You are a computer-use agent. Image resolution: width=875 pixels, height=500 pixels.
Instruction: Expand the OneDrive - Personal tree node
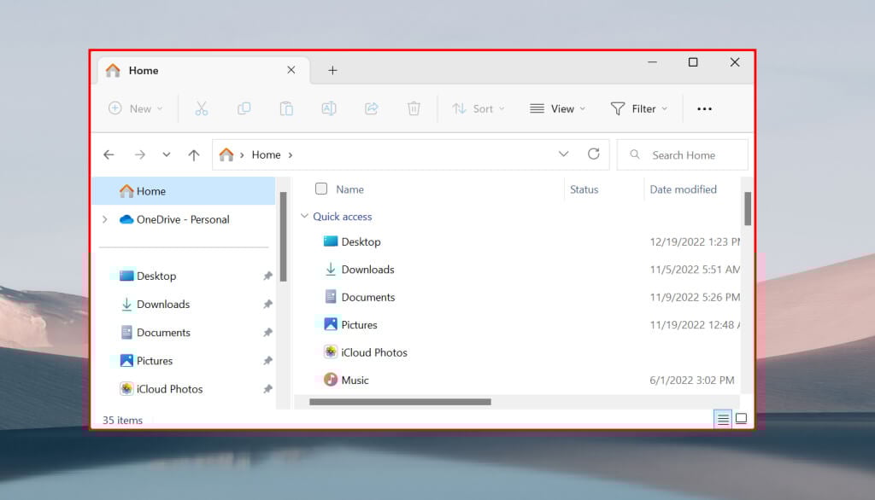pyautogui.click(x=105, y=219)
